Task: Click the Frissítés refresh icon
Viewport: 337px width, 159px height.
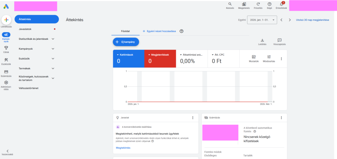Action: tap(258, 4)
